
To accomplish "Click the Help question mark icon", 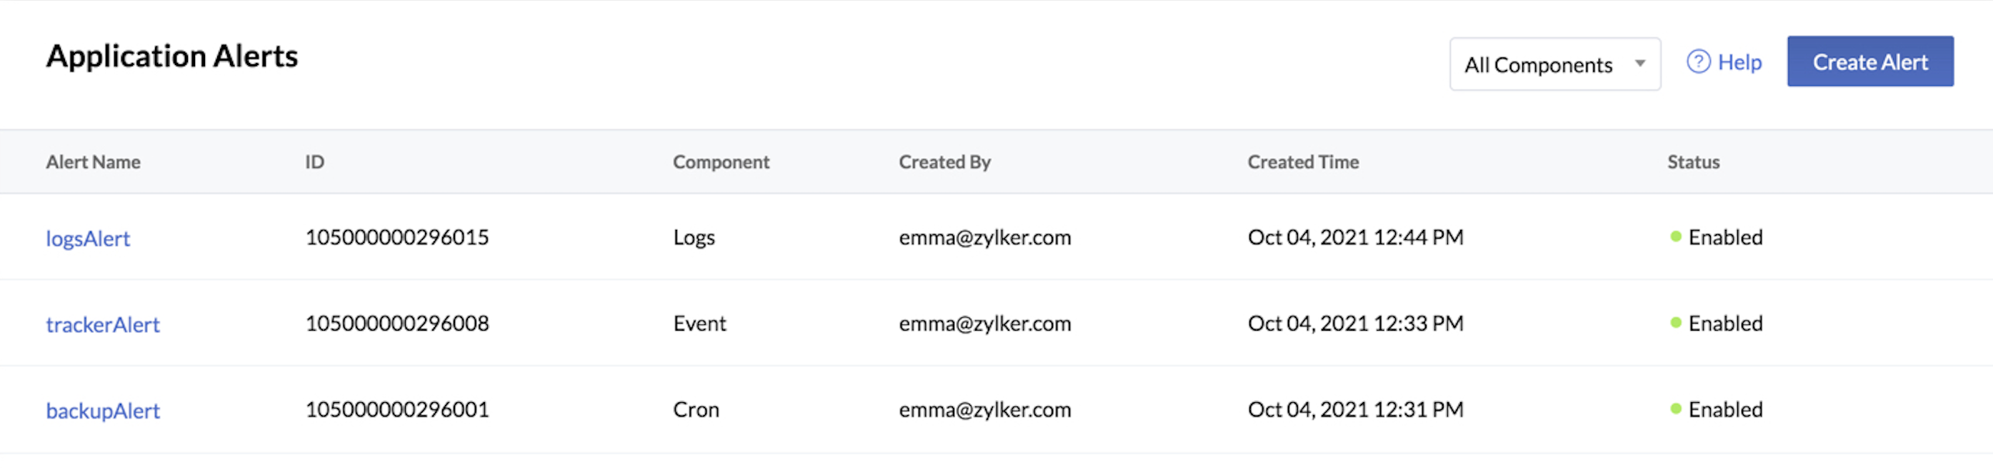I will [1699, 63].
